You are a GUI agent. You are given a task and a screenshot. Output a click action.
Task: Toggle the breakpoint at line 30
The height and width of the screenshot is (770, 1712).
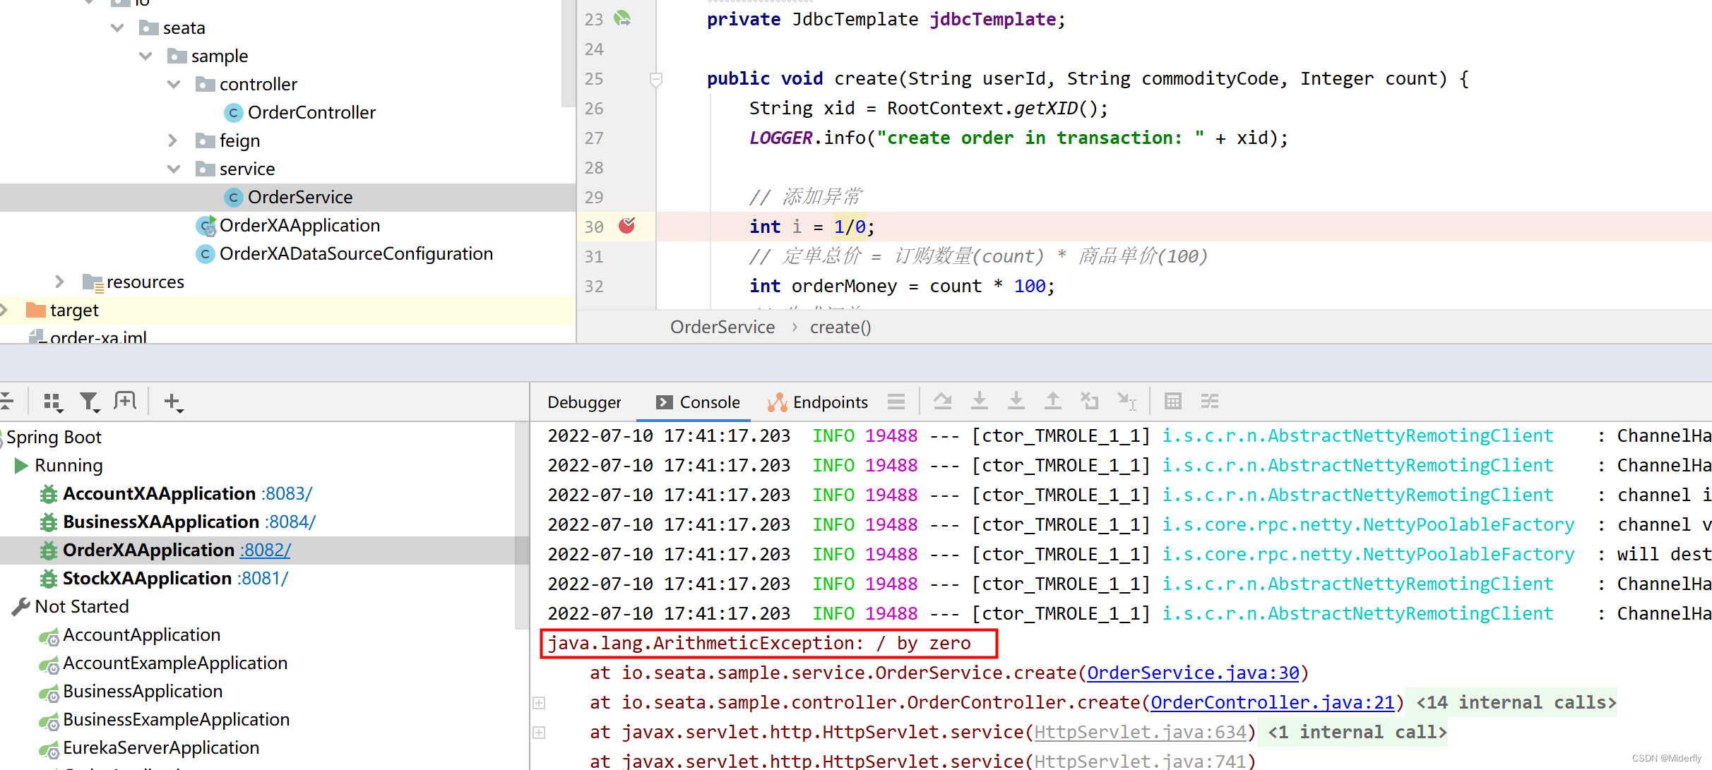(626, 226)
